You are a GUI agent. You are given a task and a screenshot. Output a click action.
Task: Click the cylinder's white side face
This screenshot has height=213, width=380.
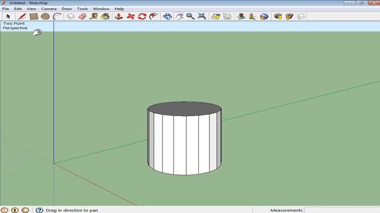pos(184,144)
